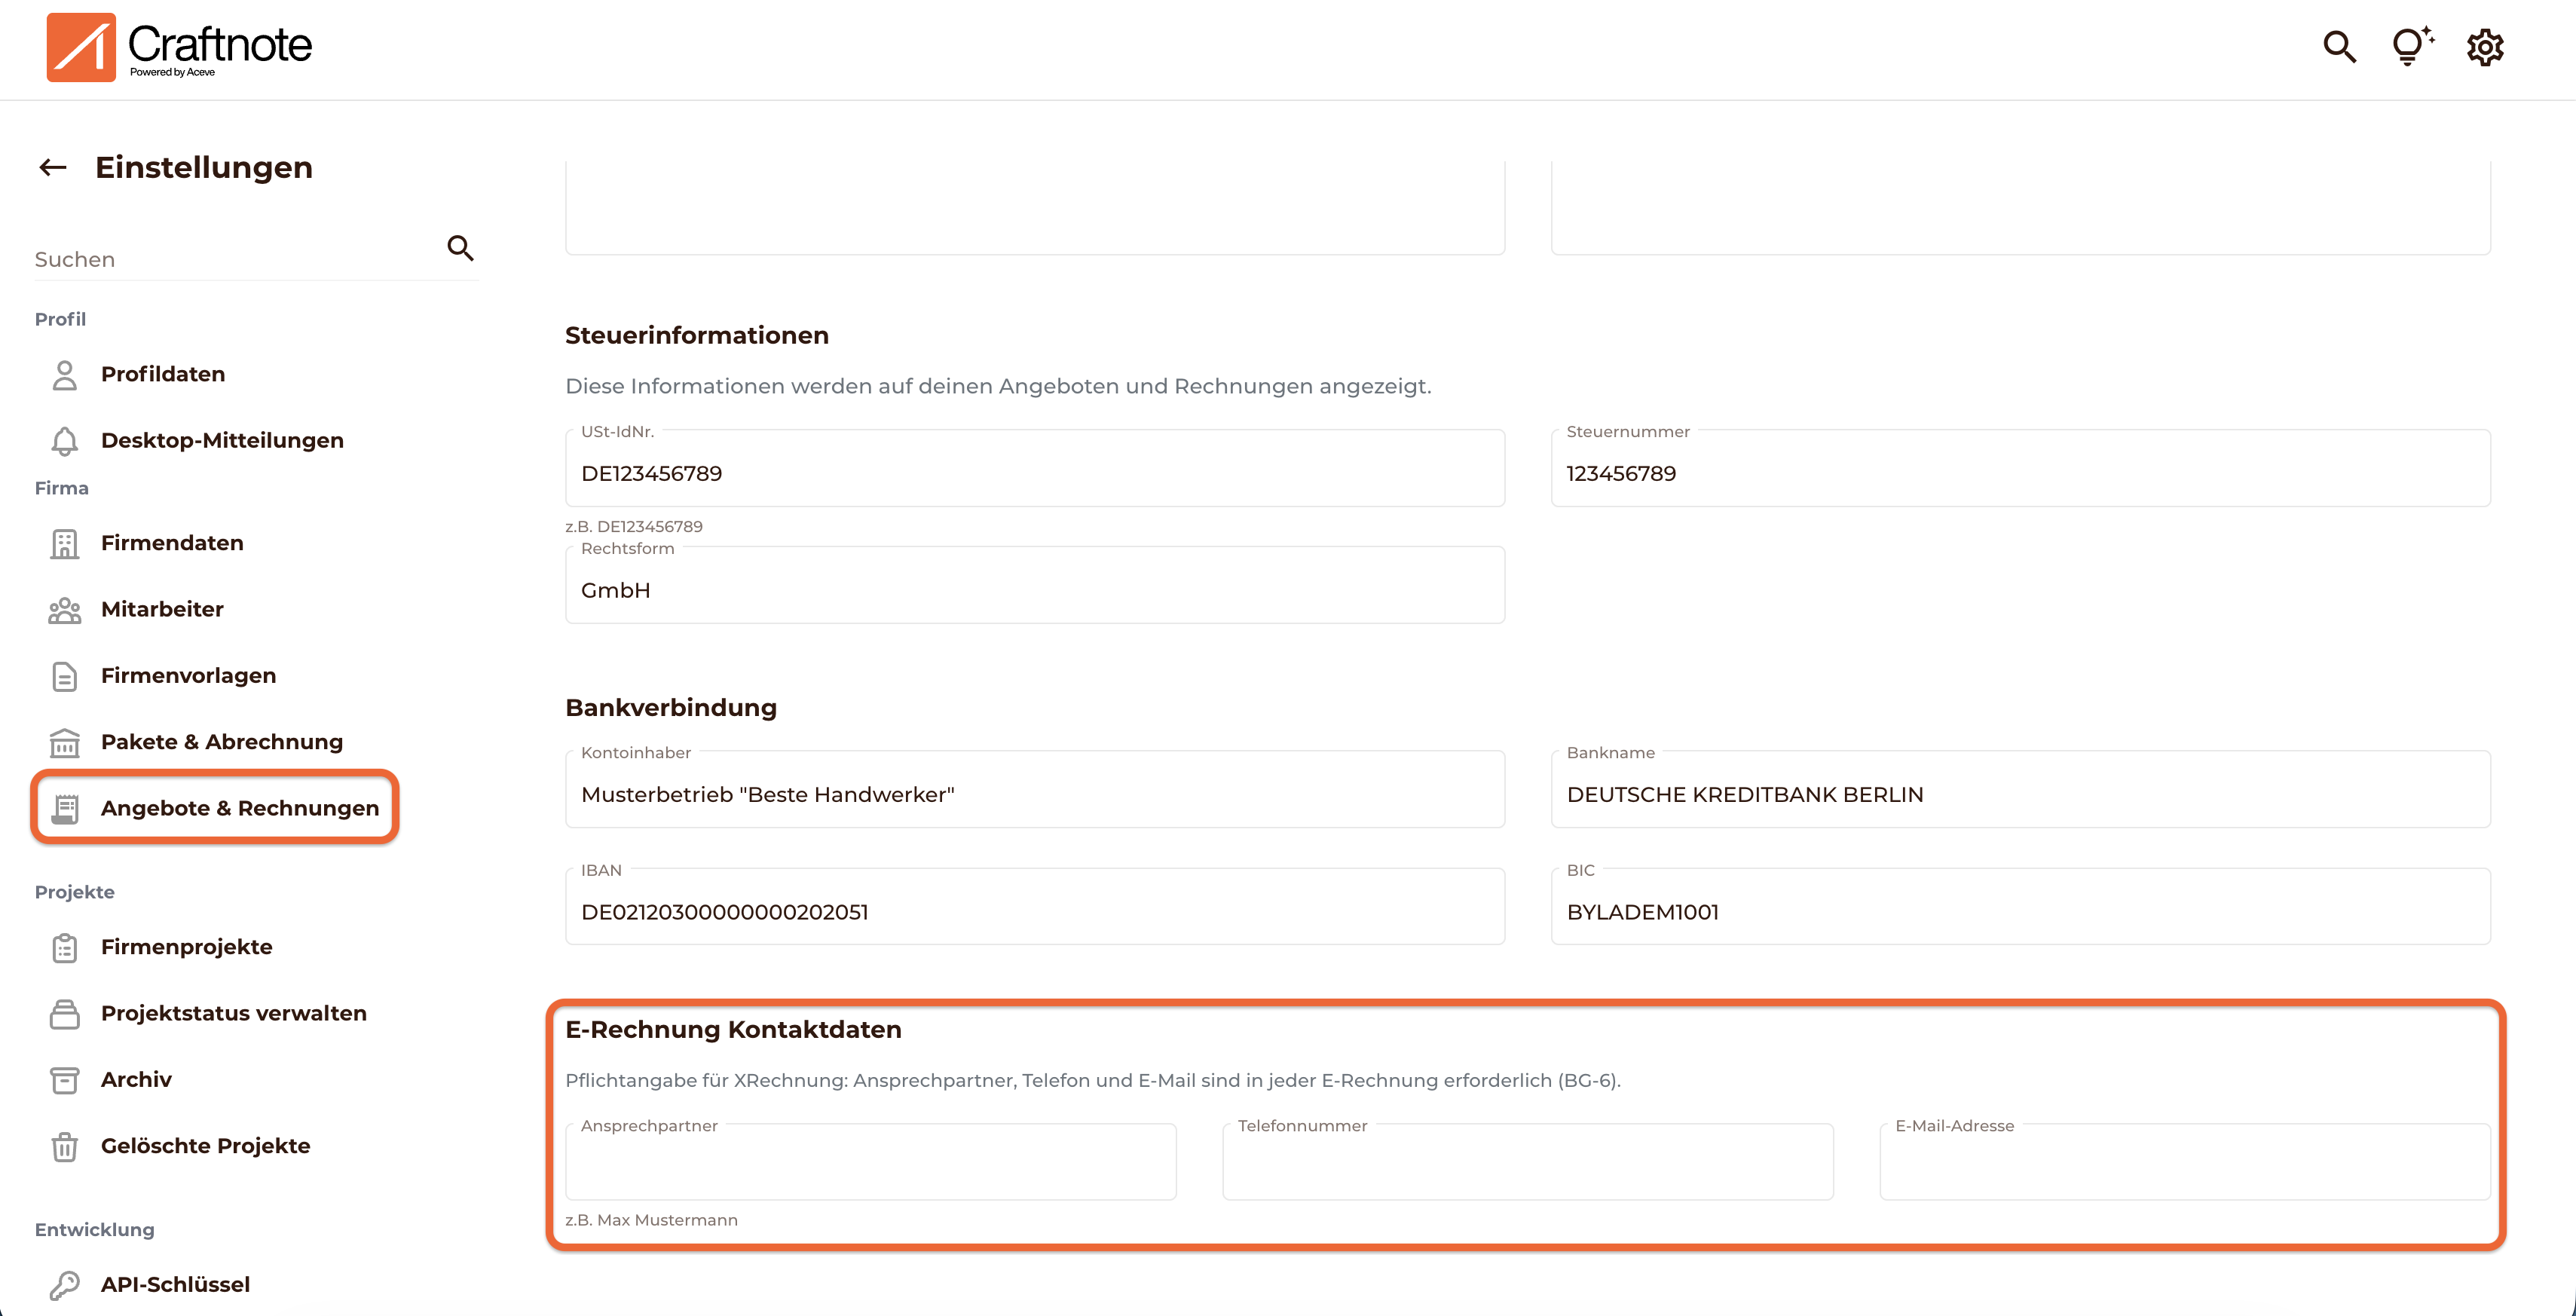Click the magnifier icon in header bar
Viewport: 2576px width, 1316px height.
[x=2339, y=47]
